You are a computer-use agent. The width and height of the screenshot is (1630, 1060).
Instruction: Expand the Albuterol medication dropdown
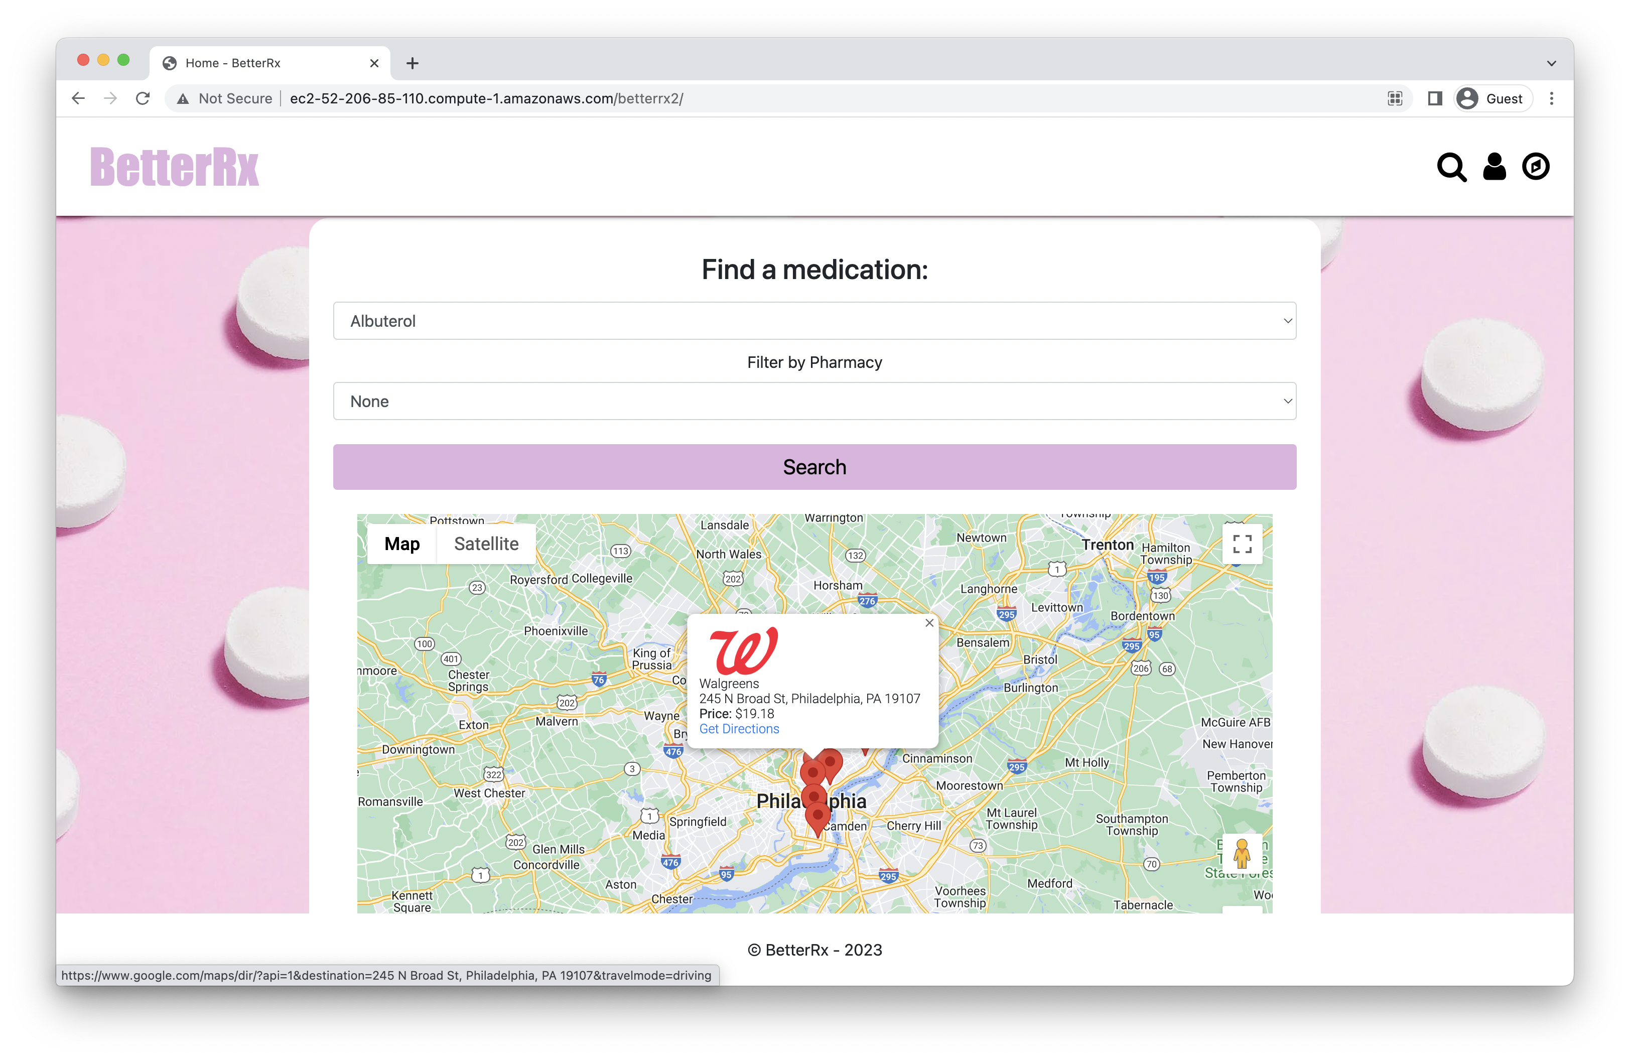coord(814,321)
